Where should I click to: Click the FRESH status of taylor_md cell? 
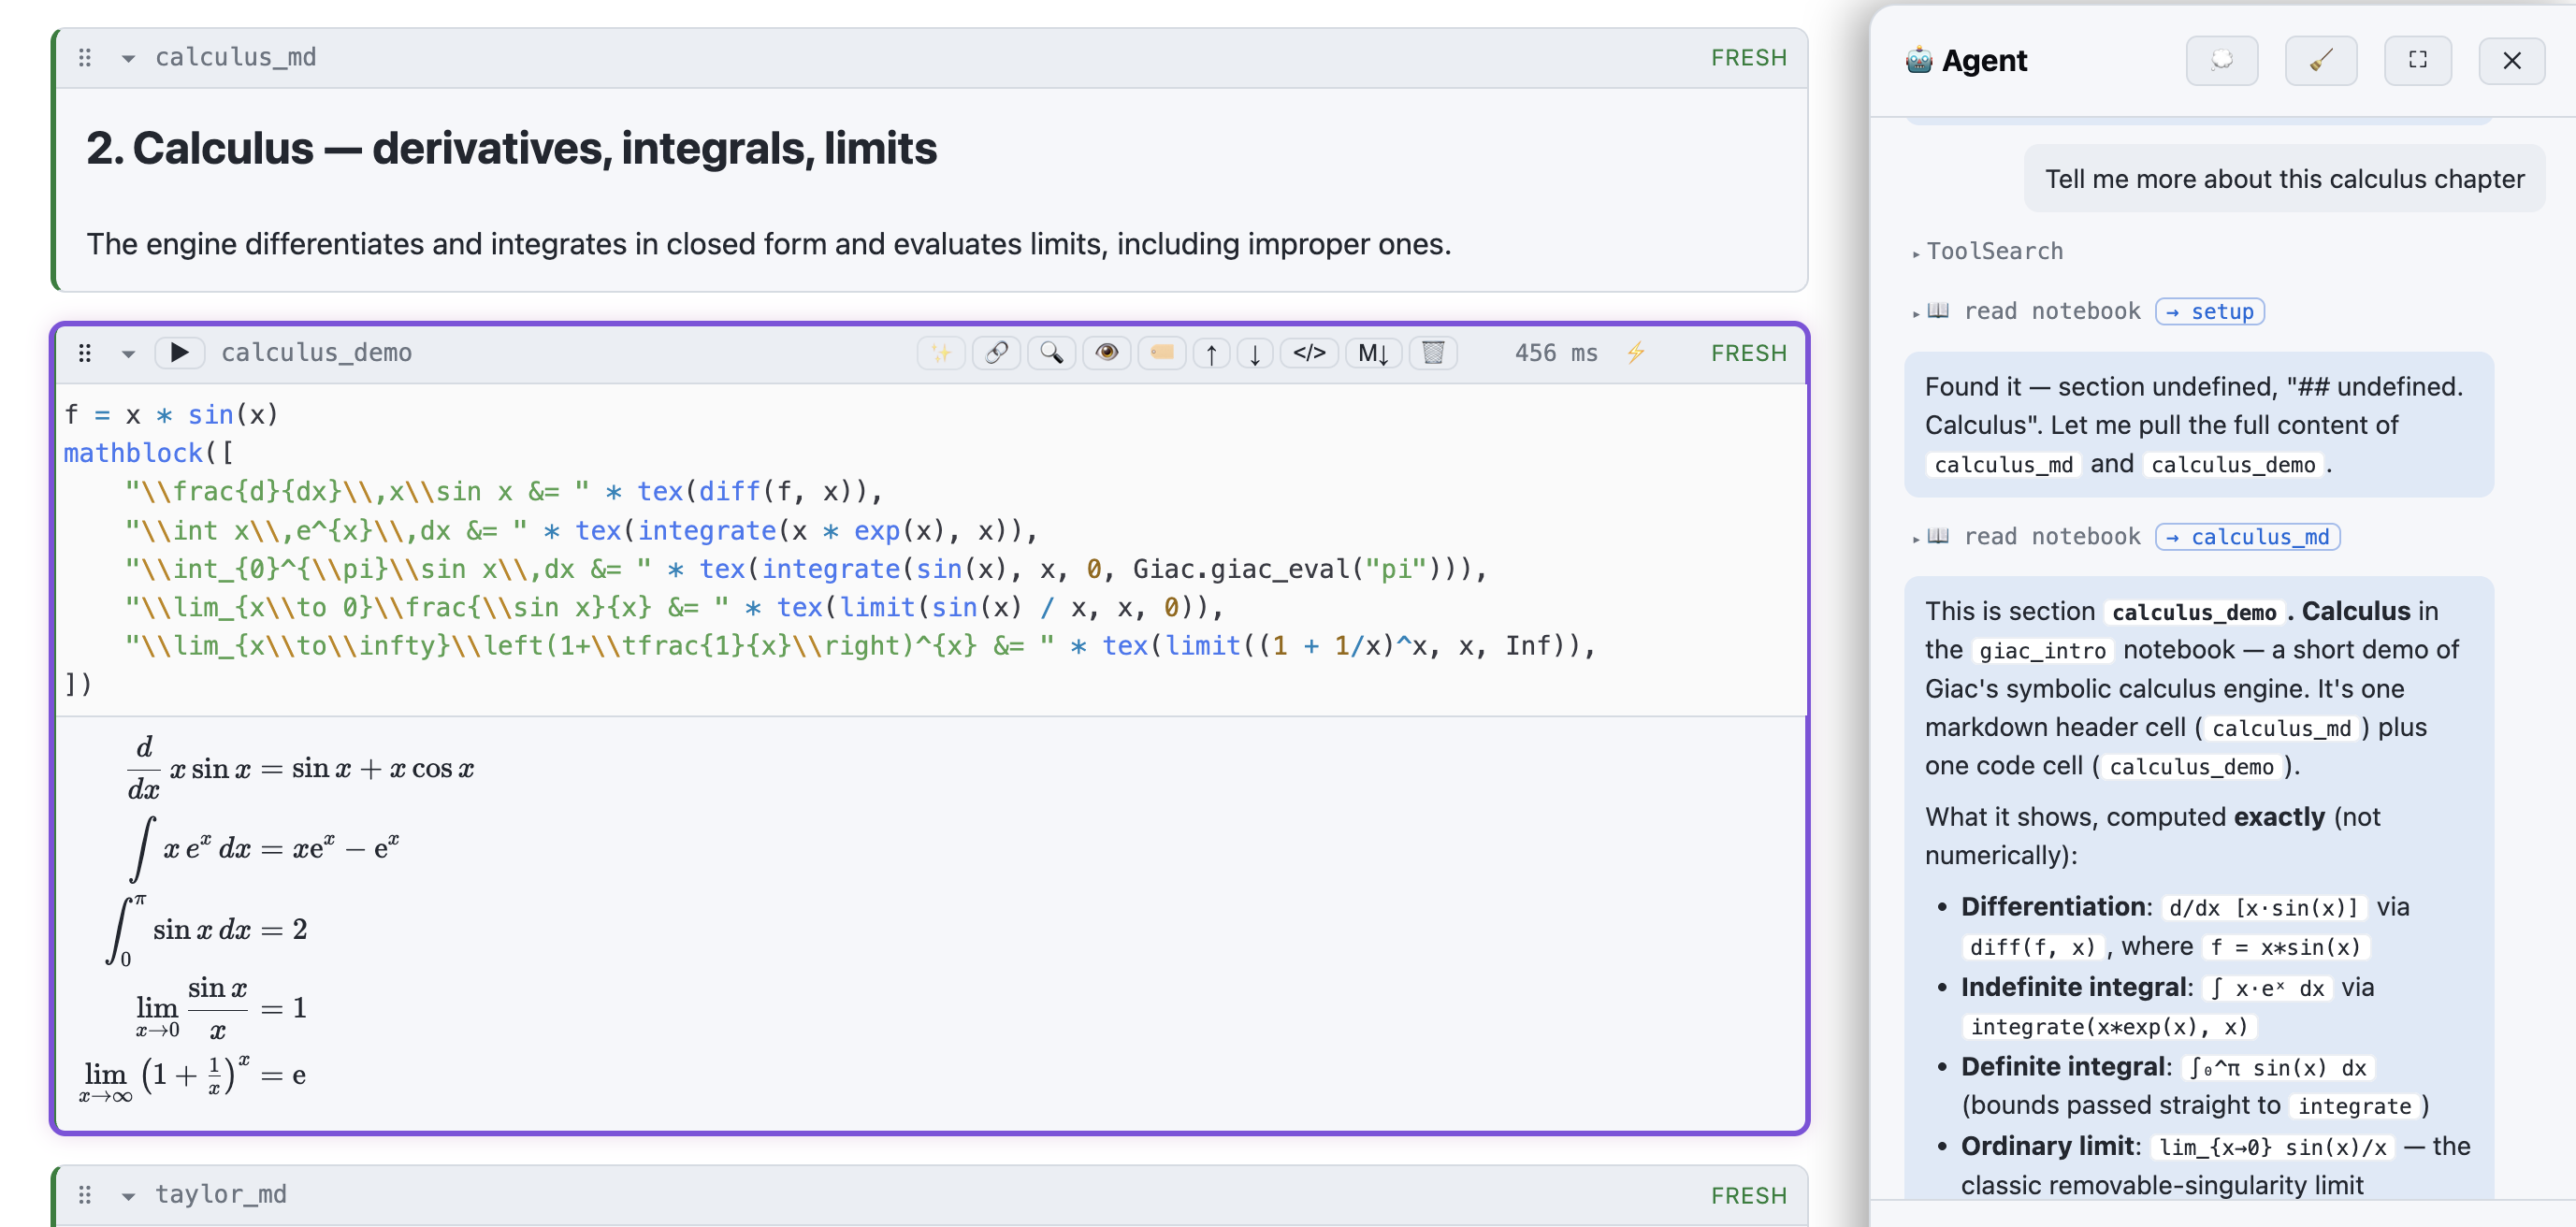pos(1748,1195)
